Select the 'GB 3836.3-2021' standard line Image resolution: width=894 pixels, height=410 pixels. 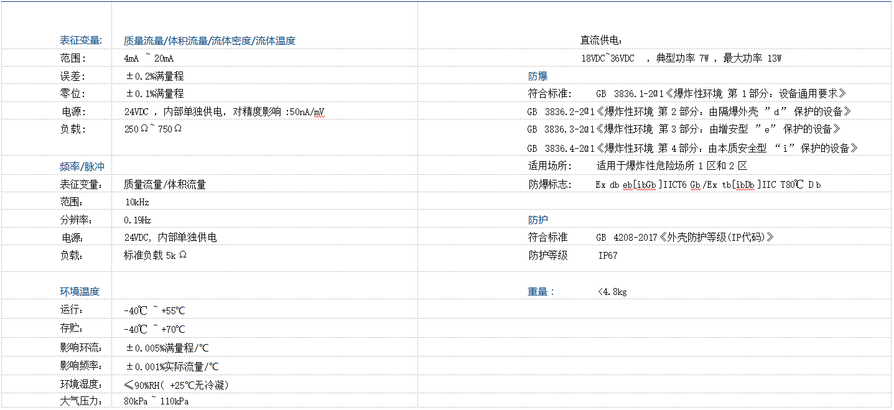(x=684, y=129)
